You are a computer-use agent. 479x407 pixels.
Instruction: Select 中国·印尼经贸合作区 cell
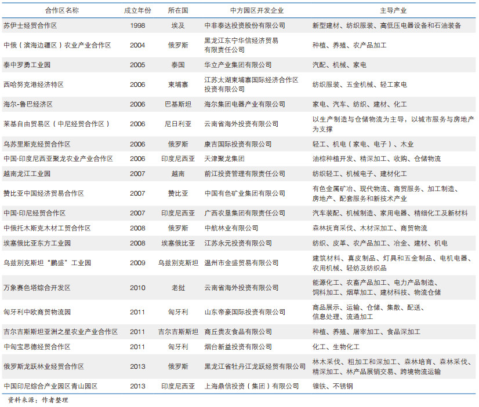click(35, 213)
